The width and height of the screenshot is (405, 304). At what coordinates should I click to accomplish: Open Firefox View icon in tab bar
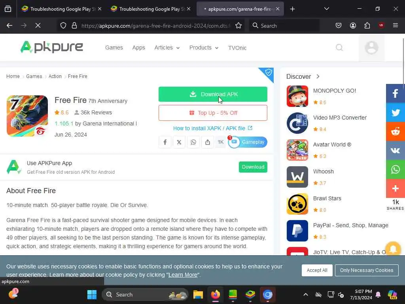click(8, 9)
